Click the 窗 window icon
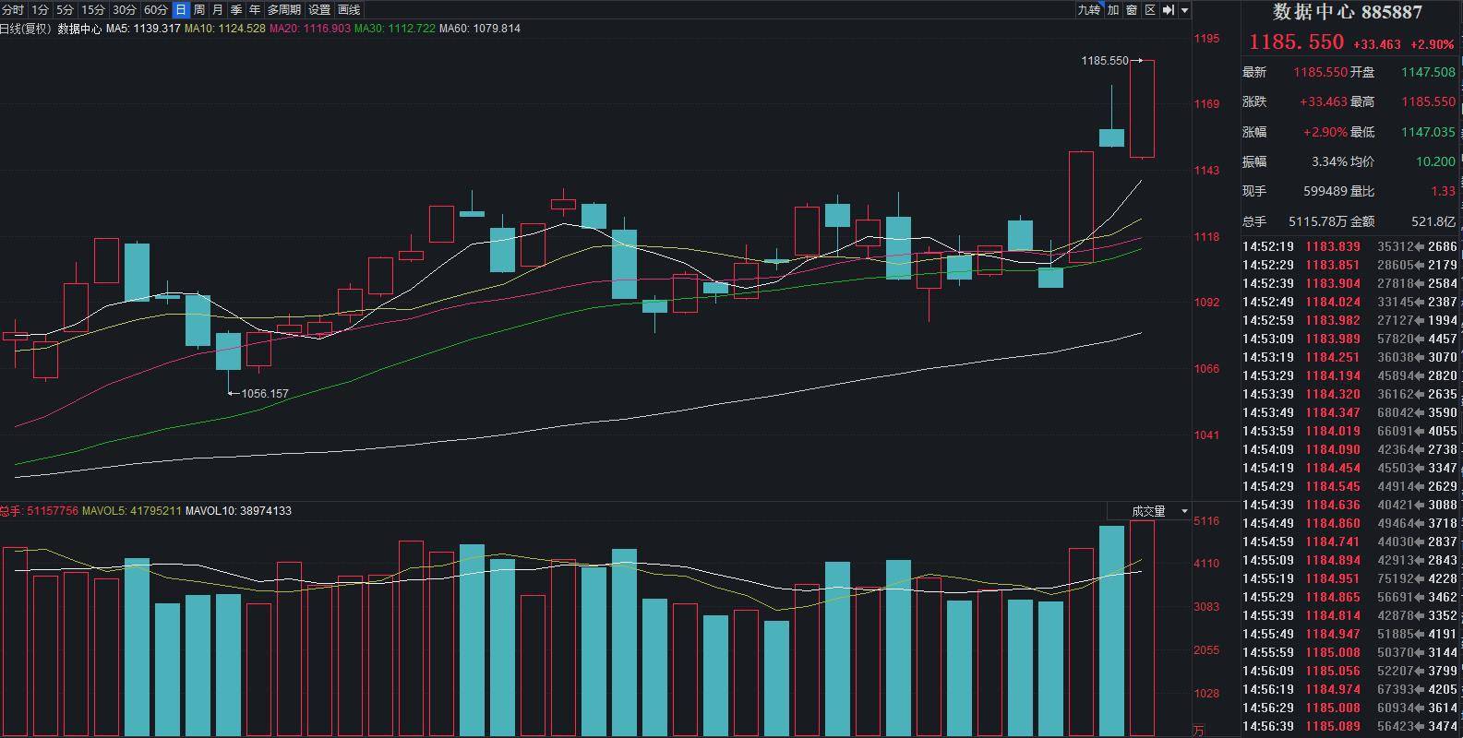The width and height of the screenshot is (1463, 738). pyautogui.click(x=1132, y=9)
